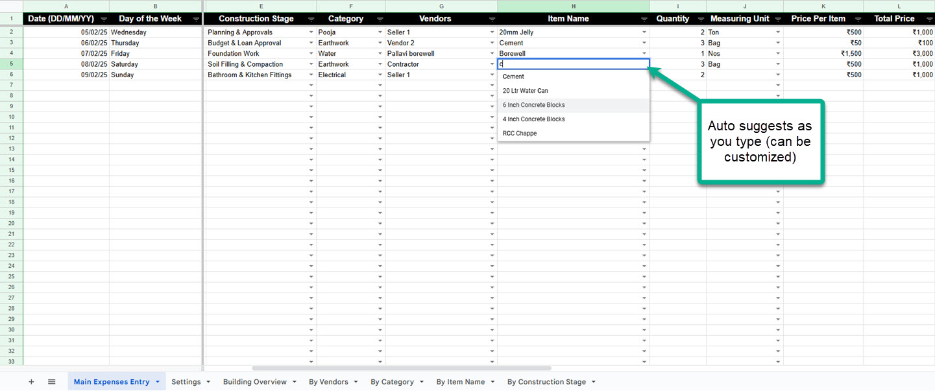Switch to the By Vendors tab
The height and width of the screenshot is (391, 935).
[x=328, y=381]
